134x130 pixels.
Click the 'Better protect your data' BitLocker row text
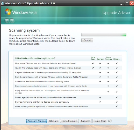click(x=51, y=106)
